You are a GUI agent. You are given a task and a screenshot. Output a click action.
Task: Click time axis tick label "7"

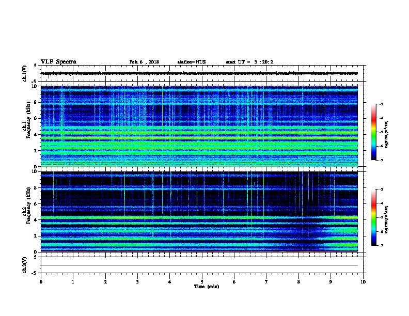pos(266,282)
